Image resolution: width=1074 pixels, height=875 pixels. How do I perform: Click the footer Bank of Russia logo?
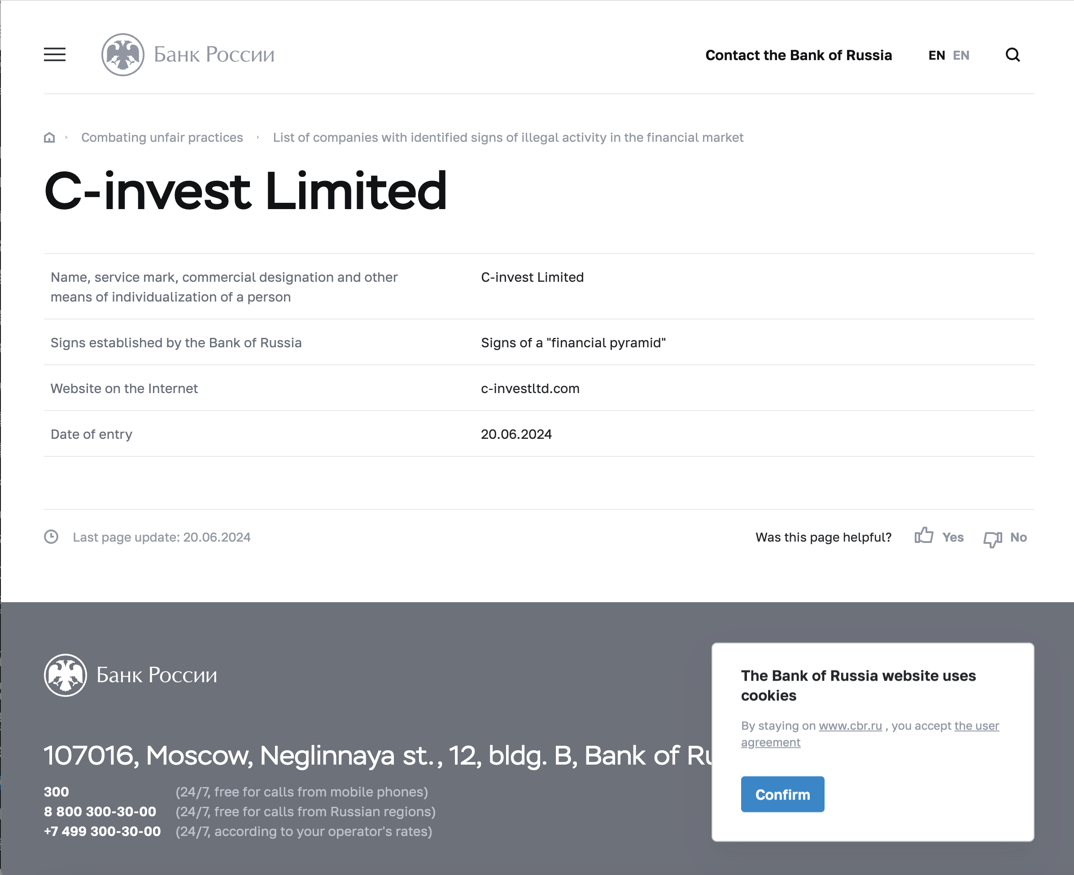131,675
